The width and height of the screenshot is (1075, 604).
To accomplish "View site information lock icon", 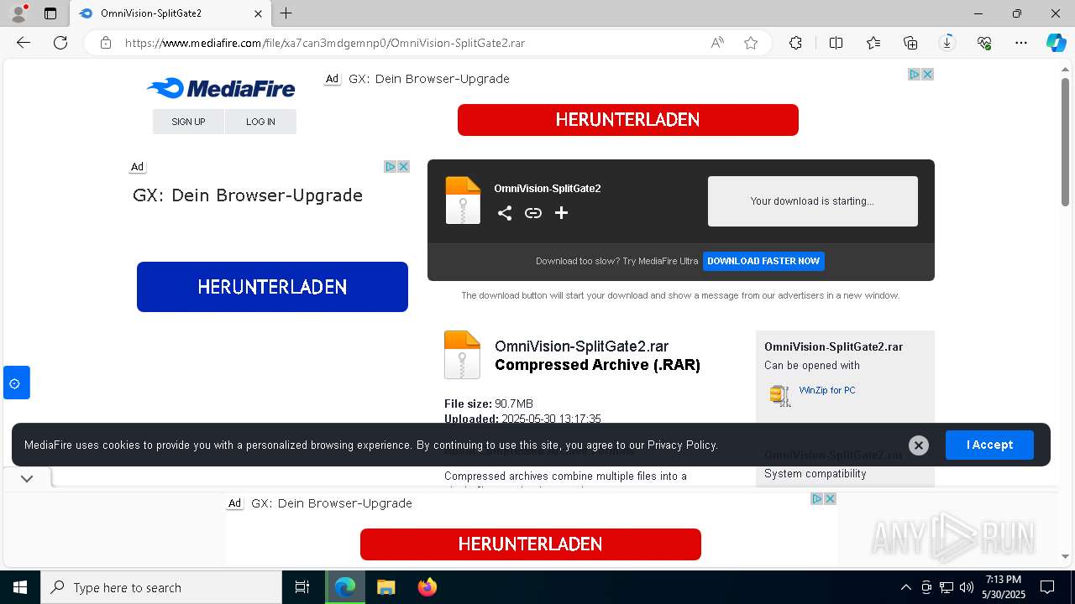I will pos(106,43).
